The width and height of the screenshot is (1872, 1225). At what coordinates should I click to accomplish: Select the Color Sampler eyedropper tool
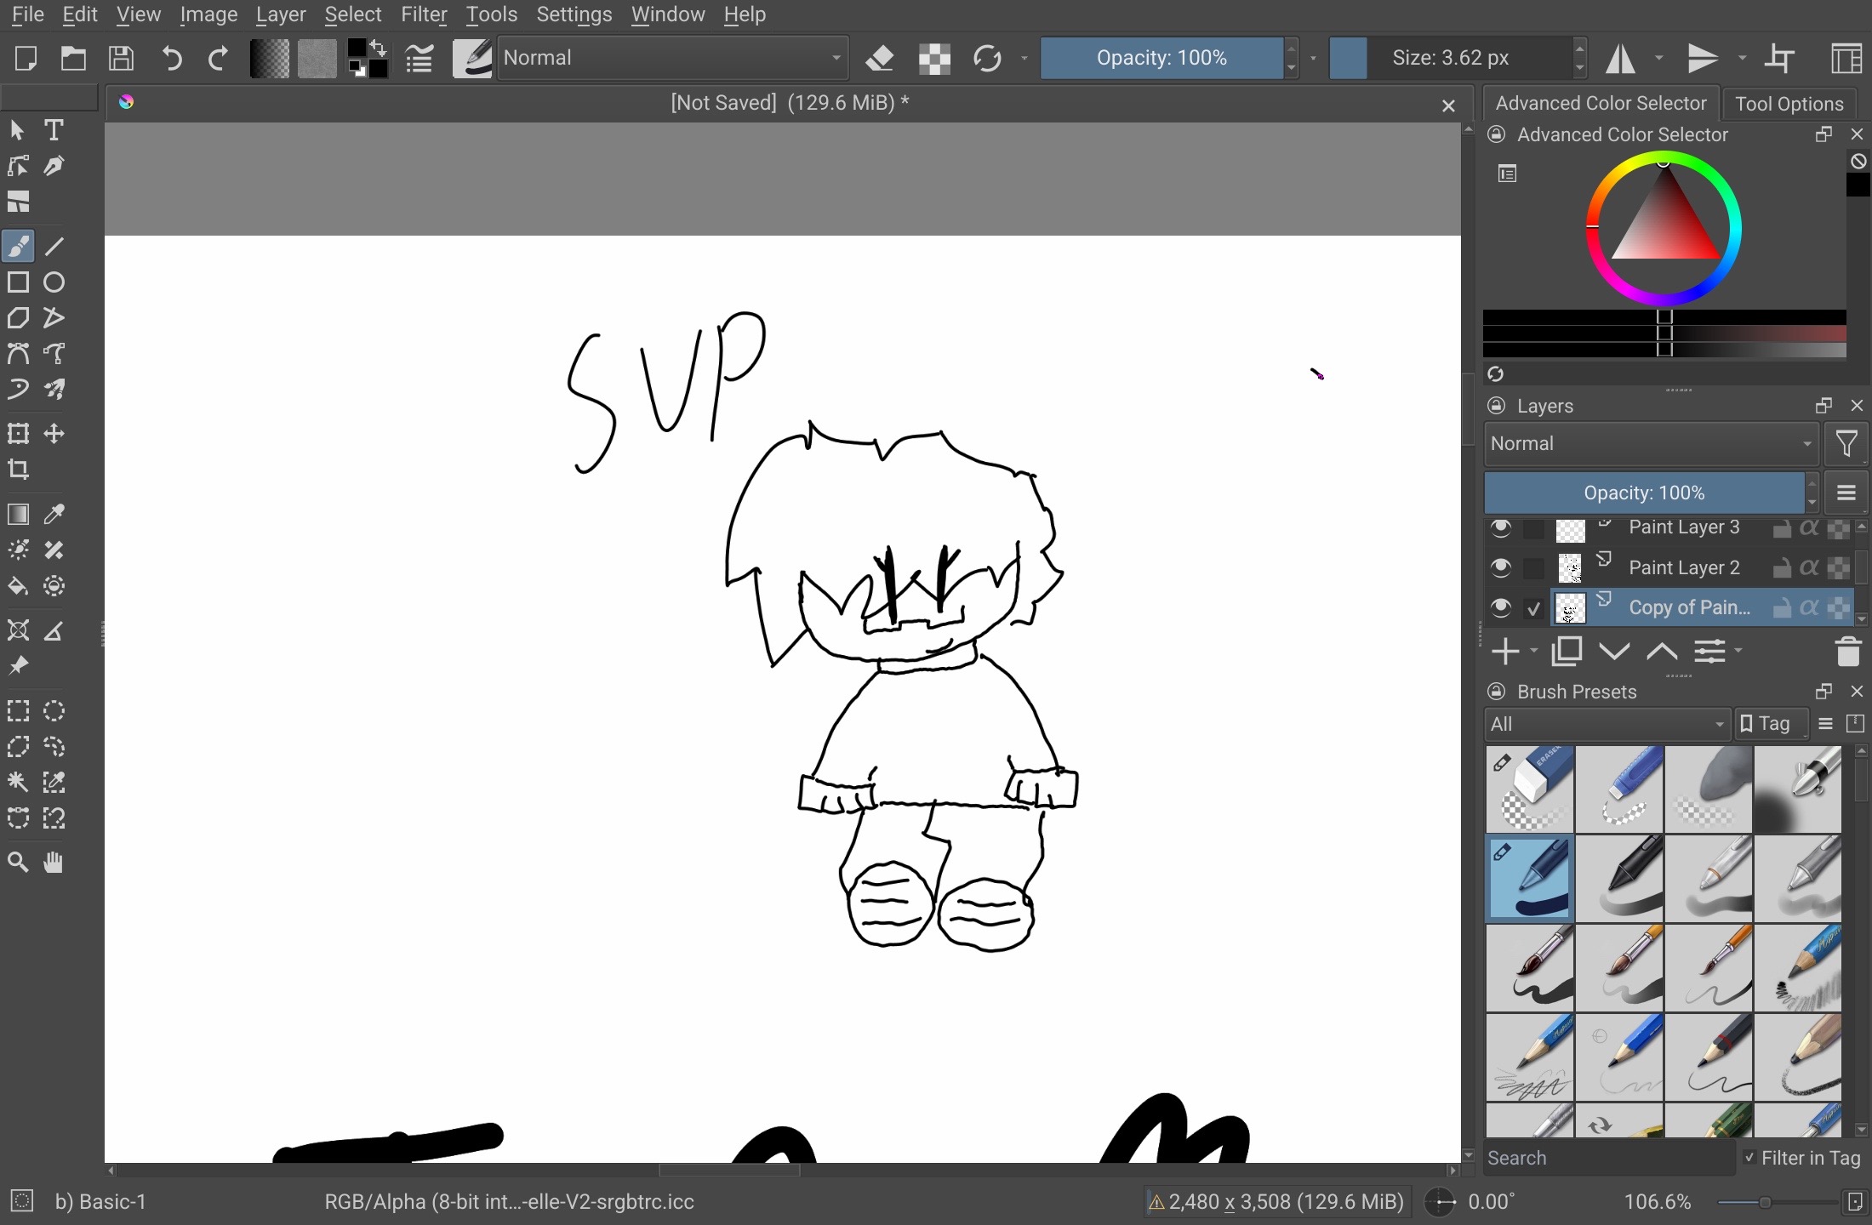(54, 515)
